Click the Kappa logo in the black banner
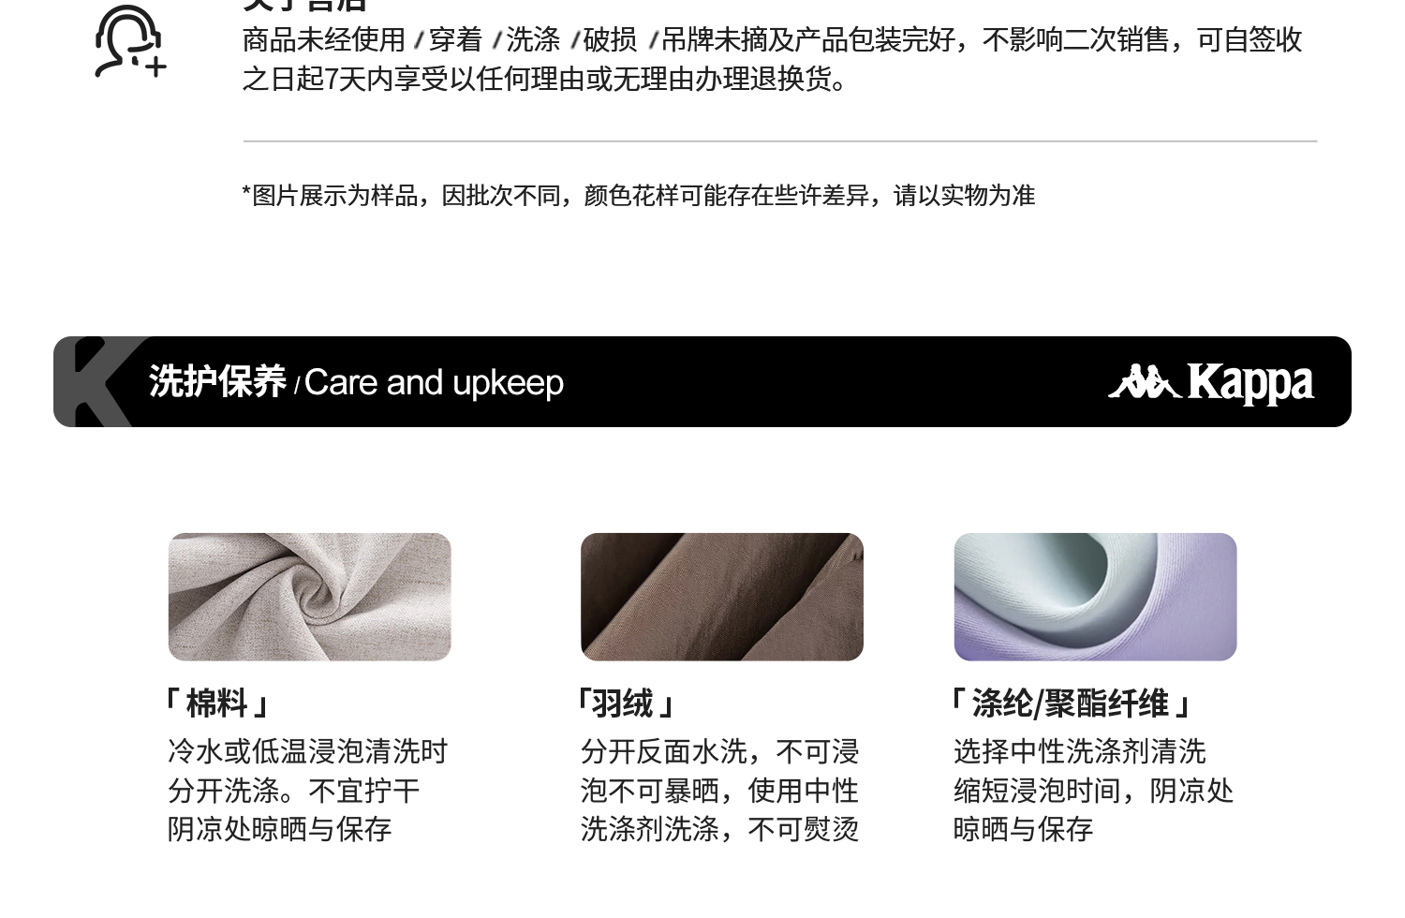The width and height of the screenshot is (1405, 918). click(x=1211, y=383)
